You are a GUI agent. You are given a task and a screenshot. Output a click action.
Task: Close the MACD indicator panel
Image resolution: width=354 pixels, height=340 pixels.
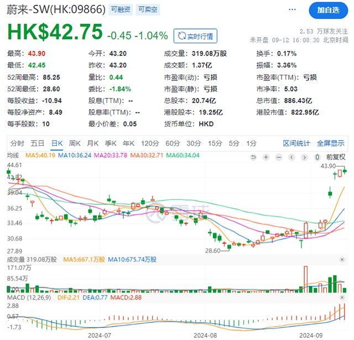coord(342,297)
